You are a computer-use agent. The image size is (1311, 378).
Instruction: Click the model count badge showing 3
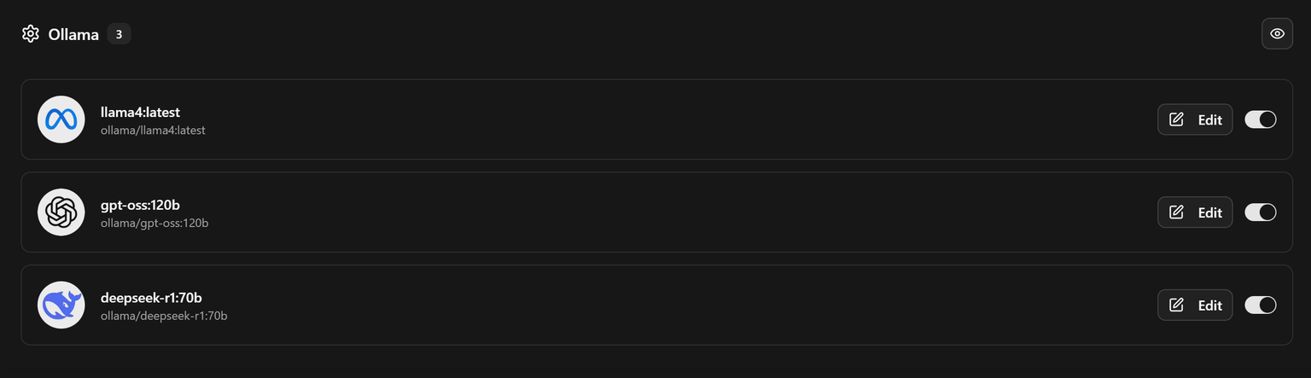click(x=119, y=35)
